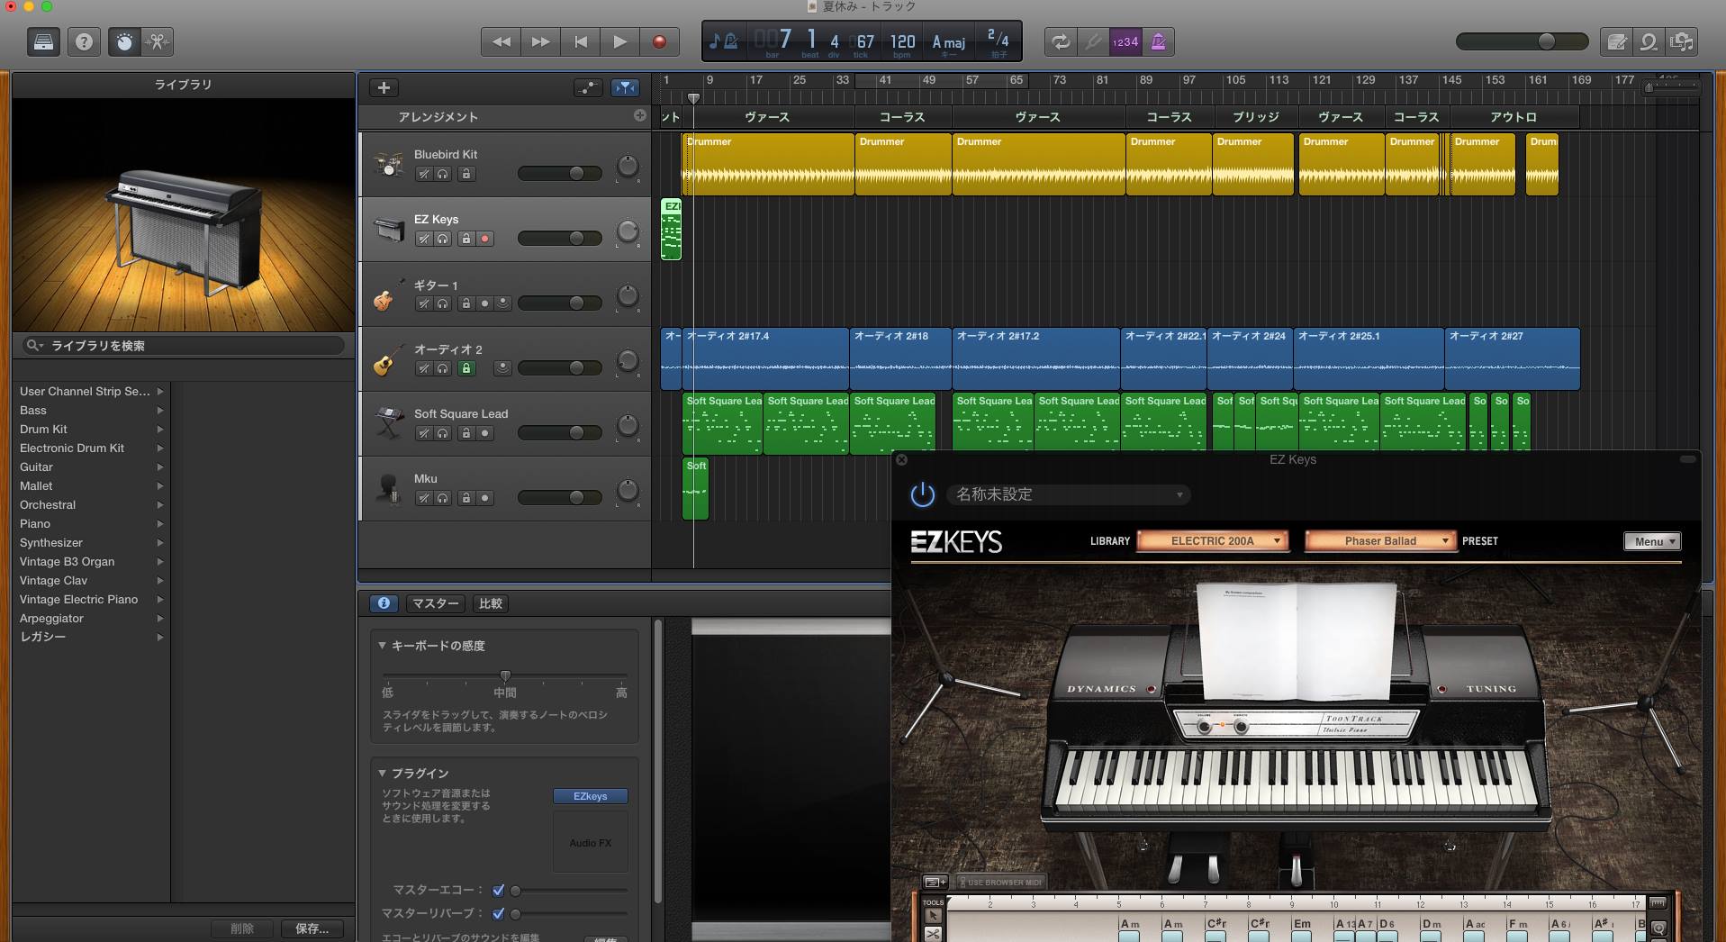Start playback with the Play button
Screen dimensions: 1726x942
pyautogui.click(x=619, y=41)
